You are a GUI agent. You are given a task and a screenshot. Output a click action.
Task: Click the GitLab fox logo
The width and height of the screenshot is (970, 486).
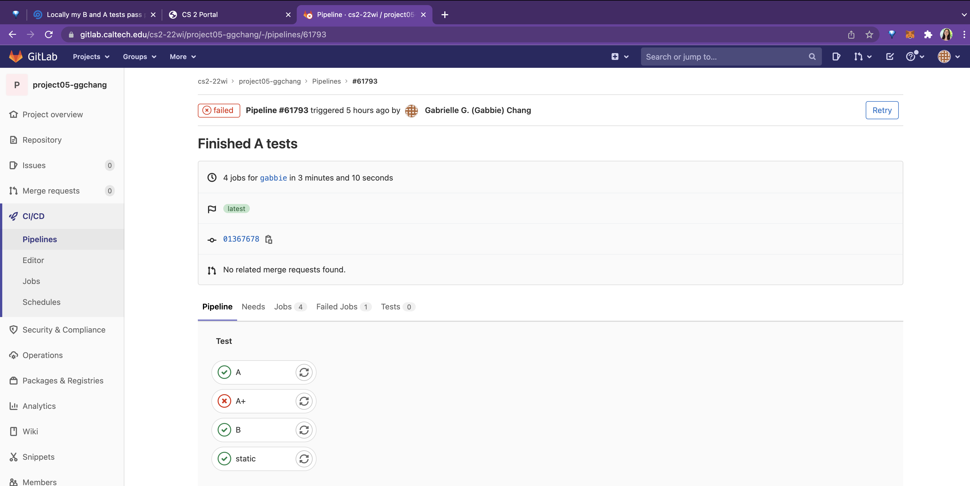coord(16,57)
